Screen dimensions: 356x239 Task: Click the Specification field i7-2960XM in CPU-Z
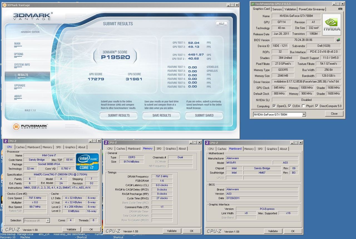click(x=61, y=175)
